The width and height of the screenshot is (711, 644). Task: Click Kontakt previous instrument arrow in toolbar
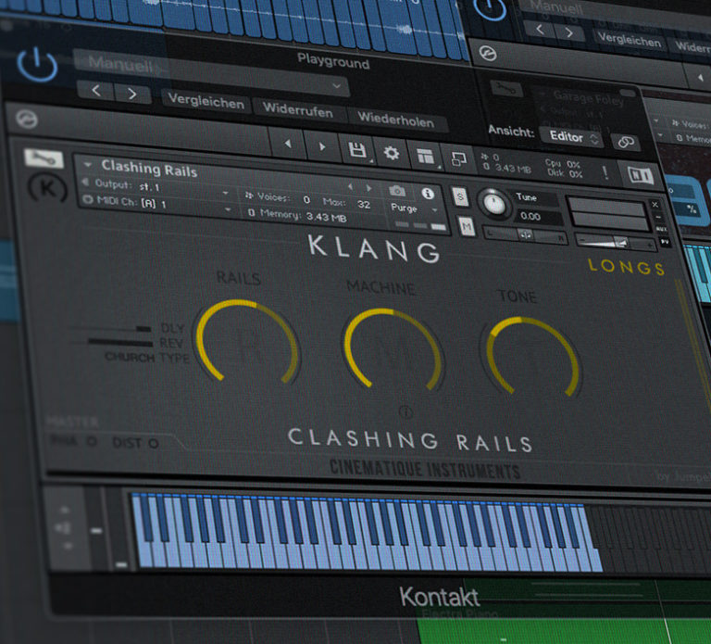287,144
